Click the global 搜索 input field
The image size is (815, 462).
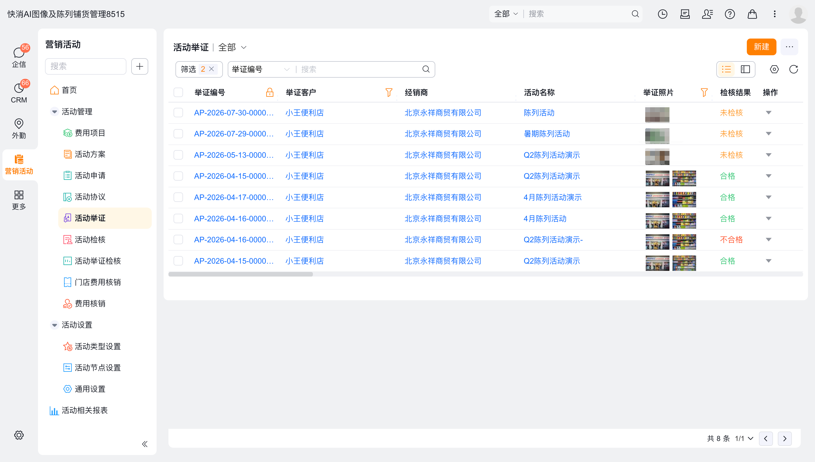pyautogui.click(x=577, y=14)
